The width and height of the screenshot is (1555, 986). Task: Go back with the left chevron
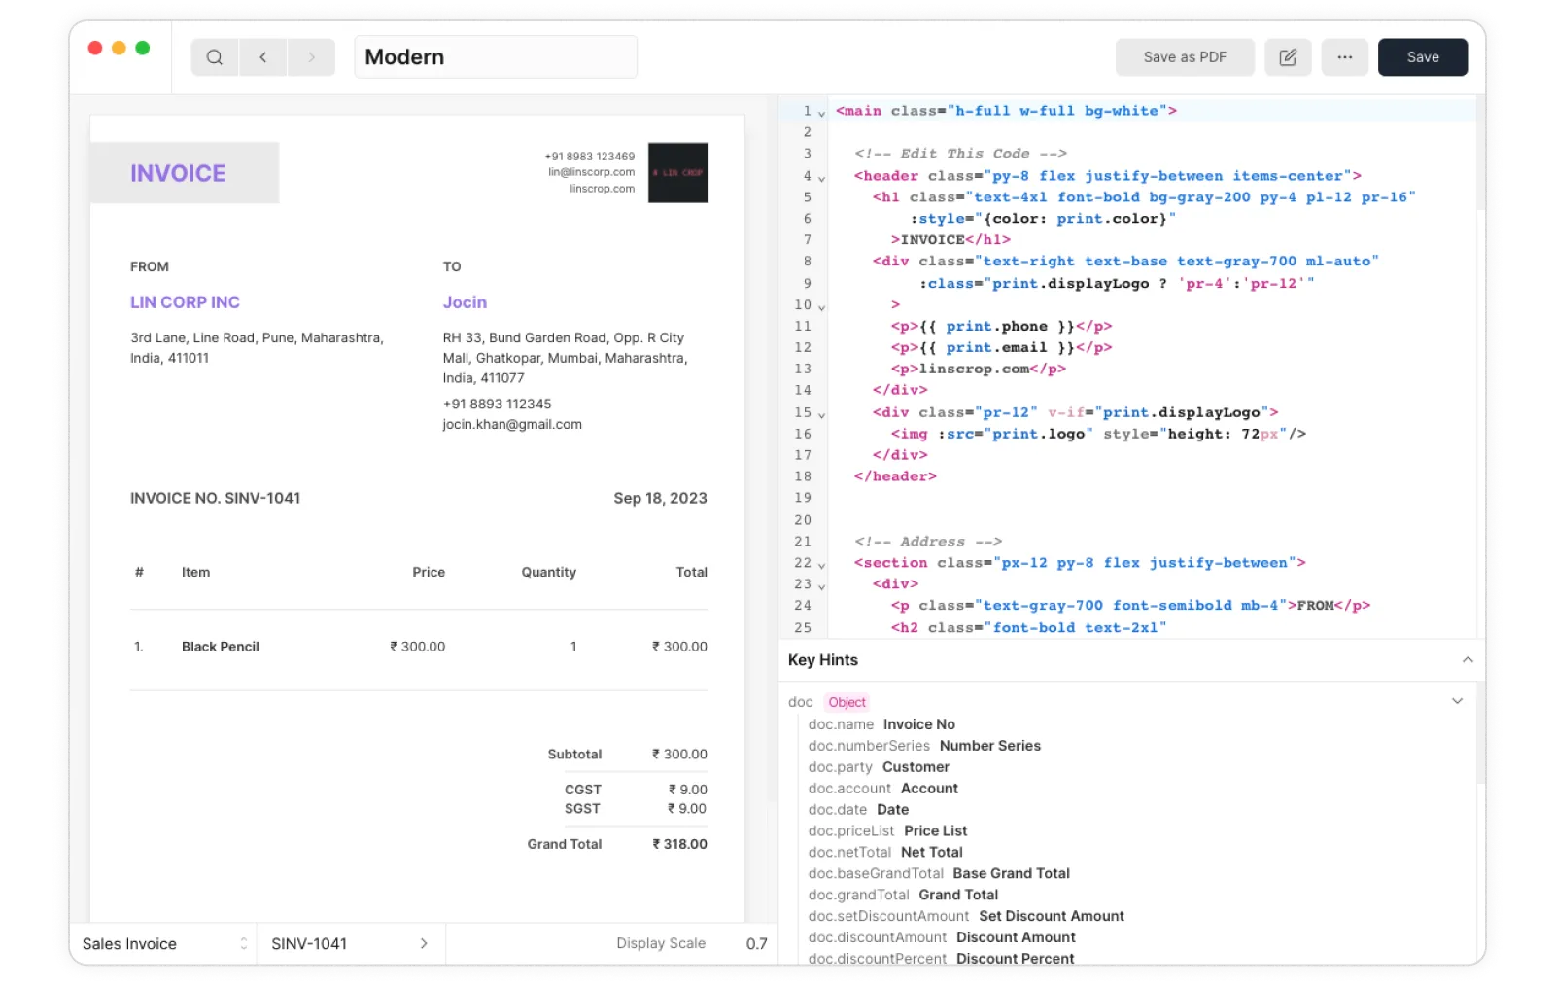[x=263, y=57]
